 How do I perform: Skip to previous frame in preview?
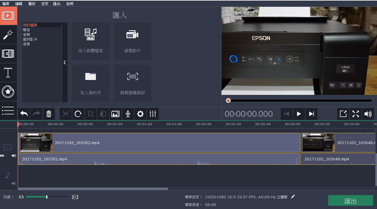point(286,114)
